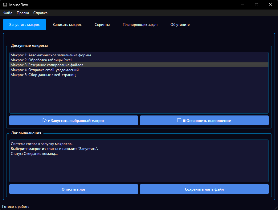Switch to the Запустить макрос tab
The width and height of the screenshot is (278, 210).
[25, 25]
